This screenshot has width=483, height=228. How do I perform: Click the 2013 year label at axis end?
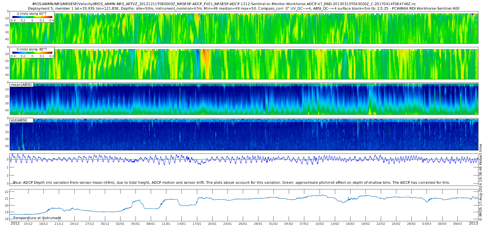pos(473,223)
